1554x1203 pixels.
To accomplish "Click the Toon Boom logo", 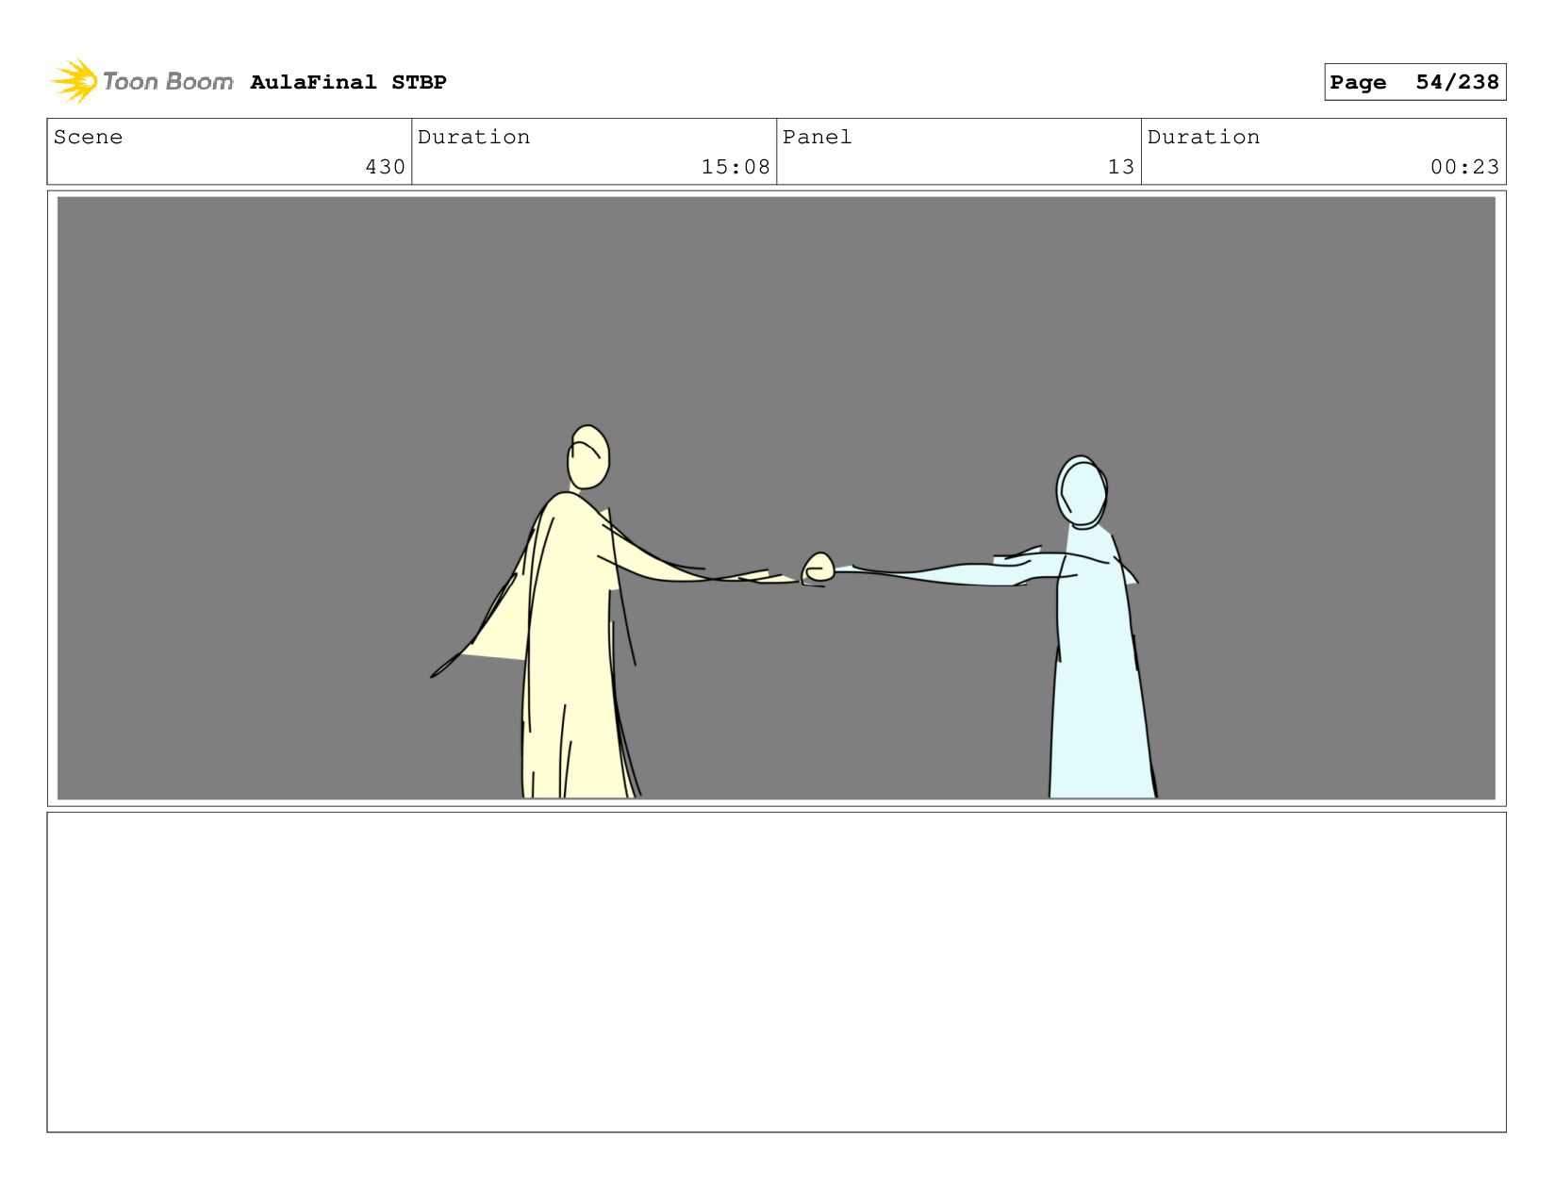I will (x=141, y=81).
